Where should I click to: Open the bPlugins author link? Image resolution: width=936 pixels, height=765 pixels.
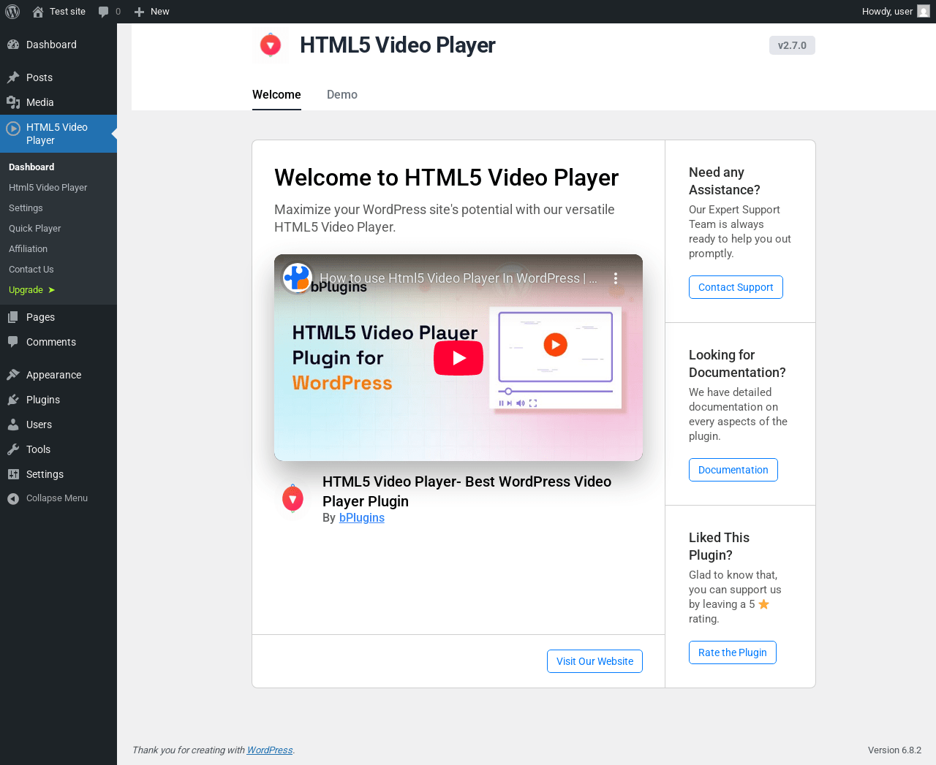coord(362,517)
